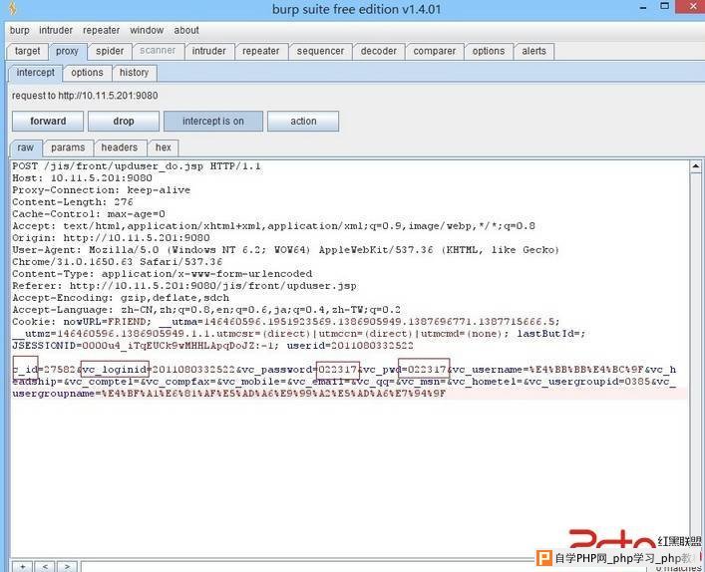Screen dimensions: 705x572
Task: Open the intruder tool tab
Action: [x=209, y=51]
